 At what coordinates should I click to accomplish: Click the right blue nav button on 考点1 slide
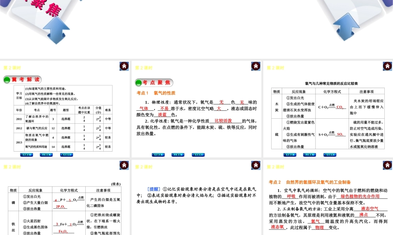pyautogui.click(x=198, y=155)
